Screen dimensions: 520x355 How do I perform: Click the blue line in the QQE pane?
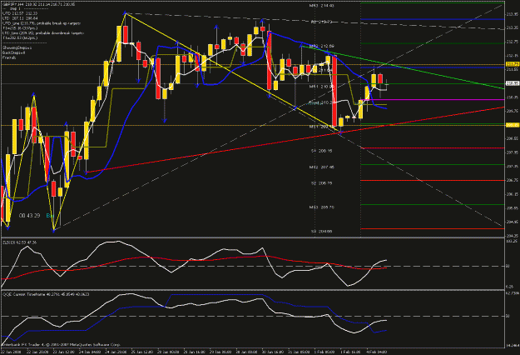pos(215,295)
